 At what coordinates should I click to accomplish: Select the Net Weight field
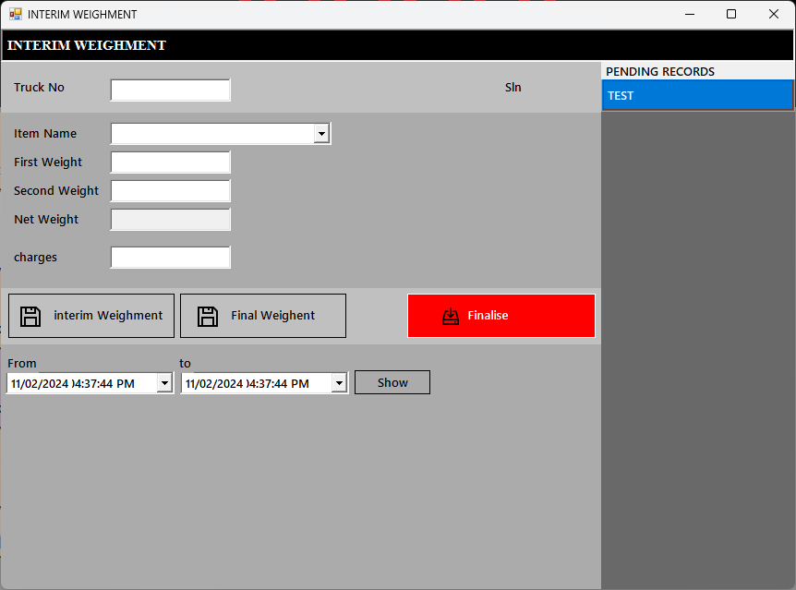[170, 220]
